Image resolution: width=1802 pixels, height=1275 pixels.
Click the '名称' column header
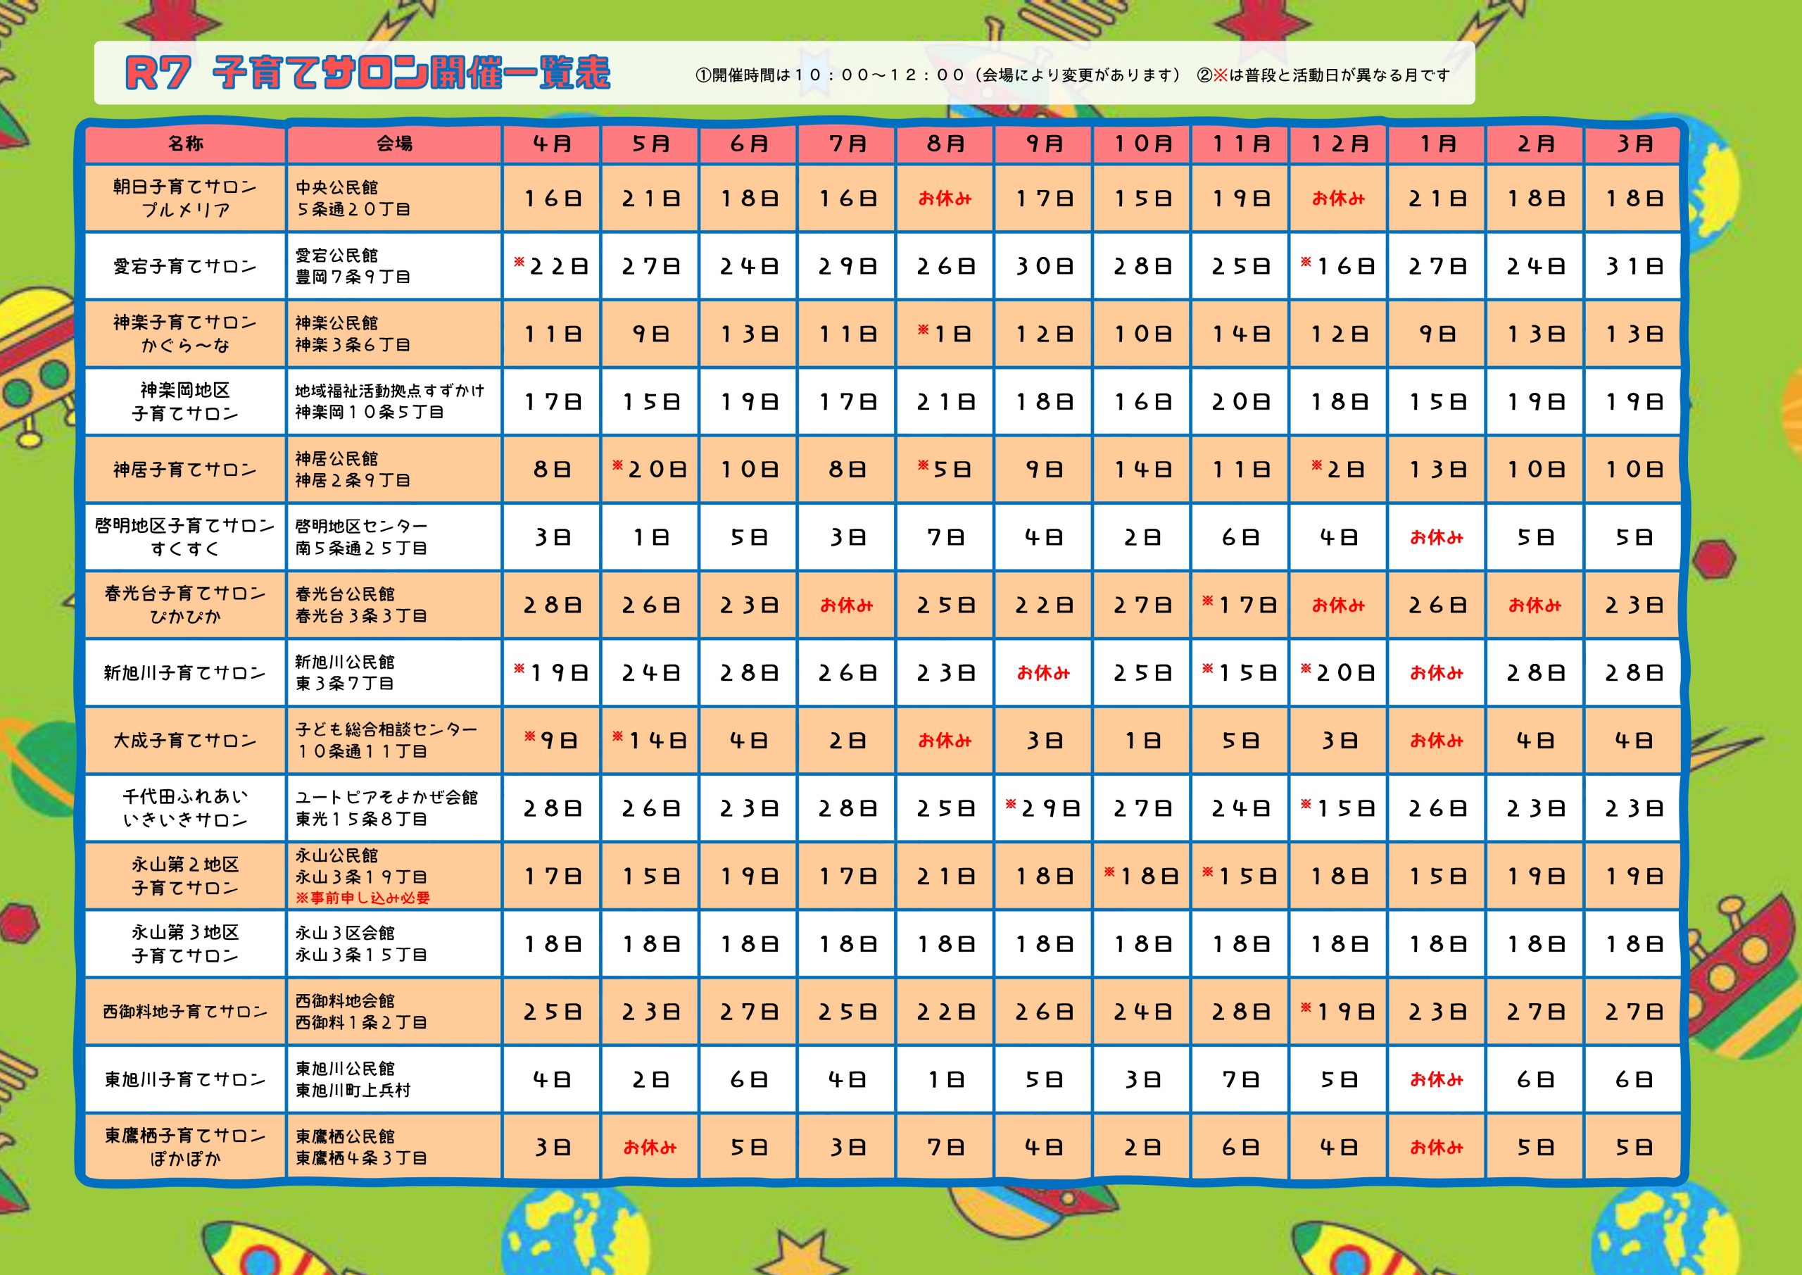pyautogui.click(x=185, y=144)
